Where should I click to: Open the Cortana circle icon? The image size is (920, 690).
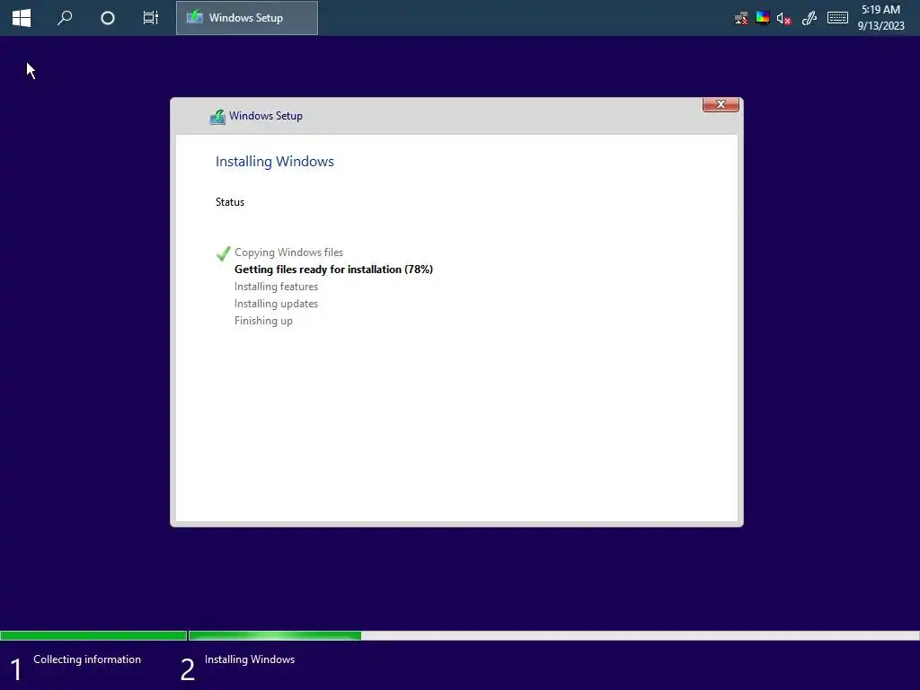click(108, 18)
